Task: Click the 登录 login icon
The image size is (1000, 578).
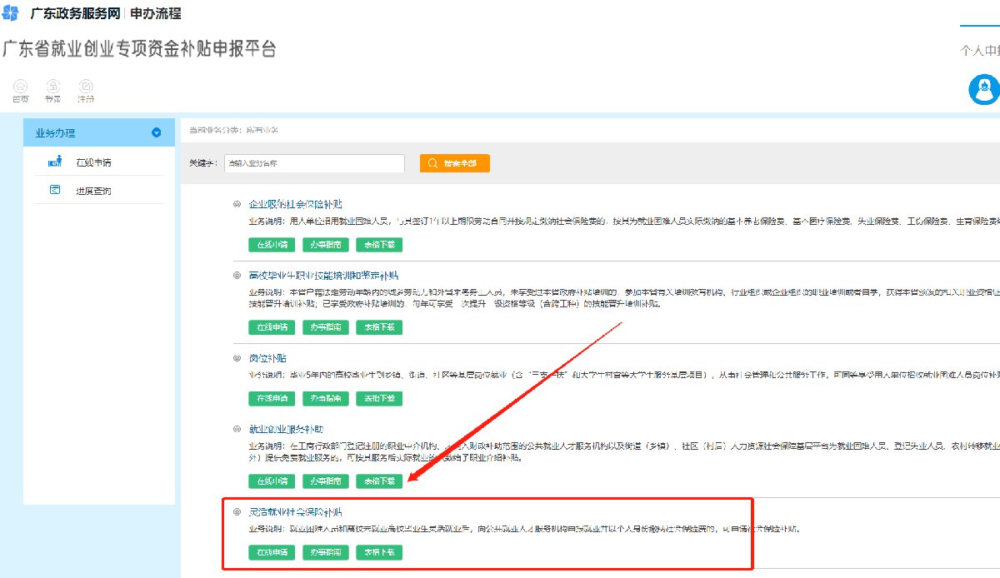Action: click(x=52, y=86)
